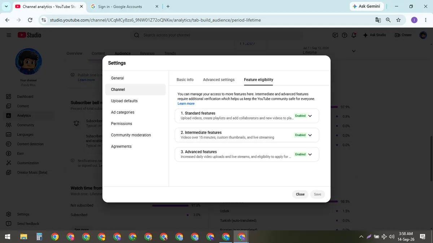Open the Earn dollar icon
The image size is (433, 243).
coord(8,153)
